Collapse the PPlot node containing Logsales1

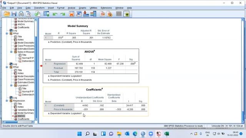coord(7,67)
